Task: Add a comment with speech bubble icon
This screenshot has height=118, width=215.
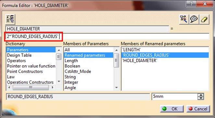Action: tap(194, 19)
